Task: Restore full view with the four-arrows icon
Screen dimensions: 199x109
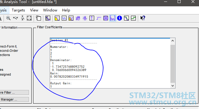Action: (x=29, y=18)
